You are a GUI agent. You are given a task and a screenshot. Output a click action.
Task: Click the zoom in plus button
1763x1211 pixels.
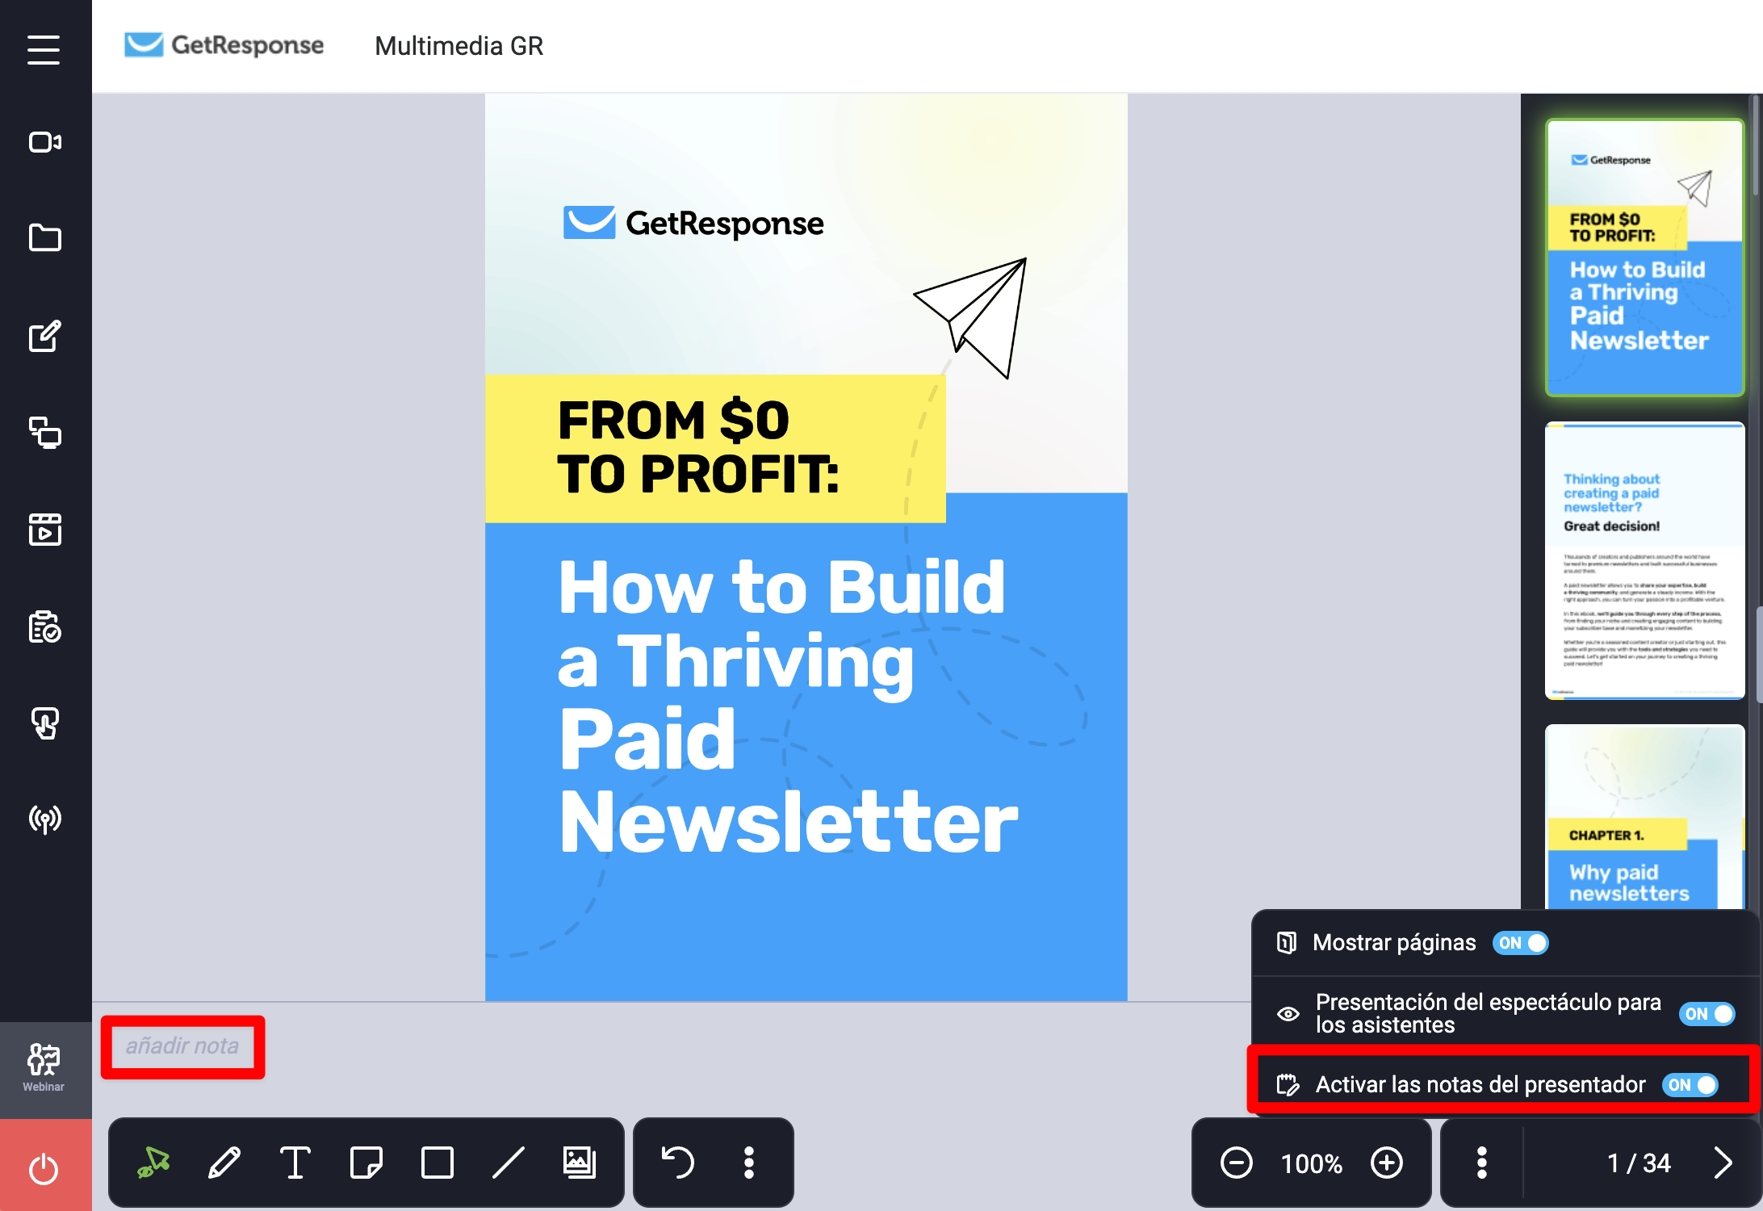(x=1387, y=1163)
